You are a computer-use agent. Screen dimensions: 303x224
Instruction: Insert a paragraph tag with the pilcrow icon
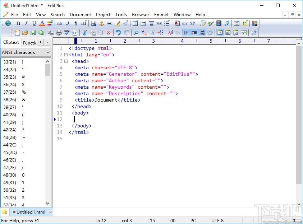pos(75,23)
